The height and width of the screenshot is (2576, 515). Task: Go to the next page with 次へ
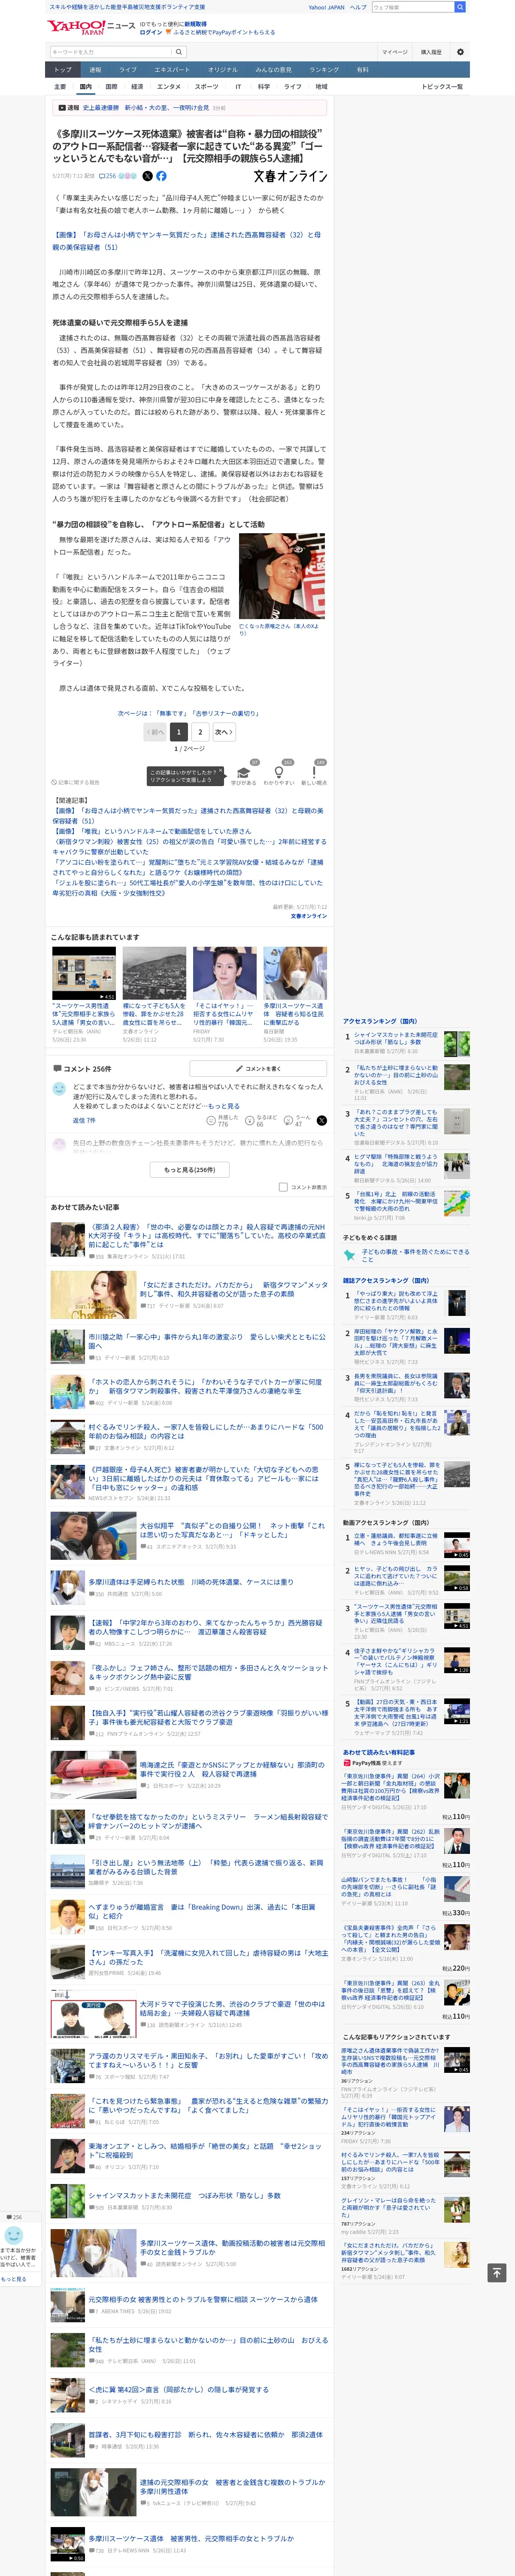223,732
